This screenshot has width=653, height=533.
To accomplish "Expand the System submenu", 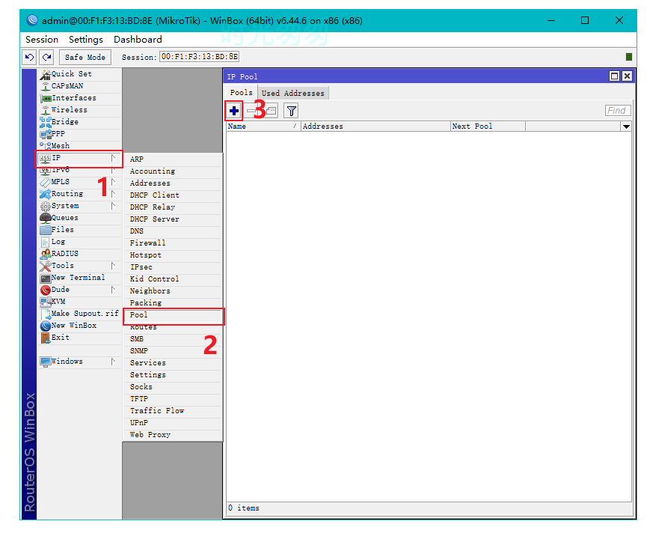I will [x=79, y=206].
